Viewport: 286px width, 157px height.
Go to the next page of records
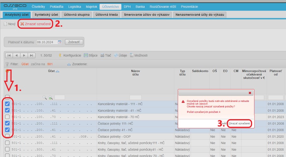point(24,55)
